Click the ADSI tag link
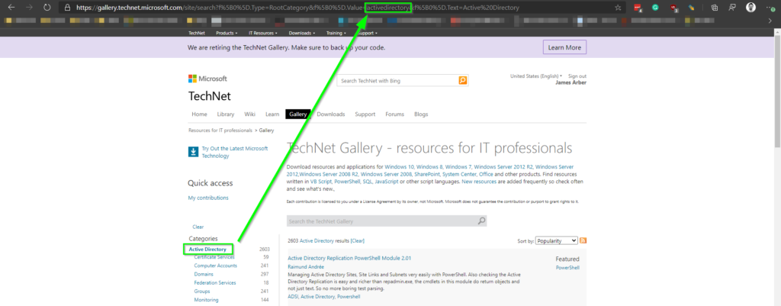The image size is (781, 306). pos(293,297)
